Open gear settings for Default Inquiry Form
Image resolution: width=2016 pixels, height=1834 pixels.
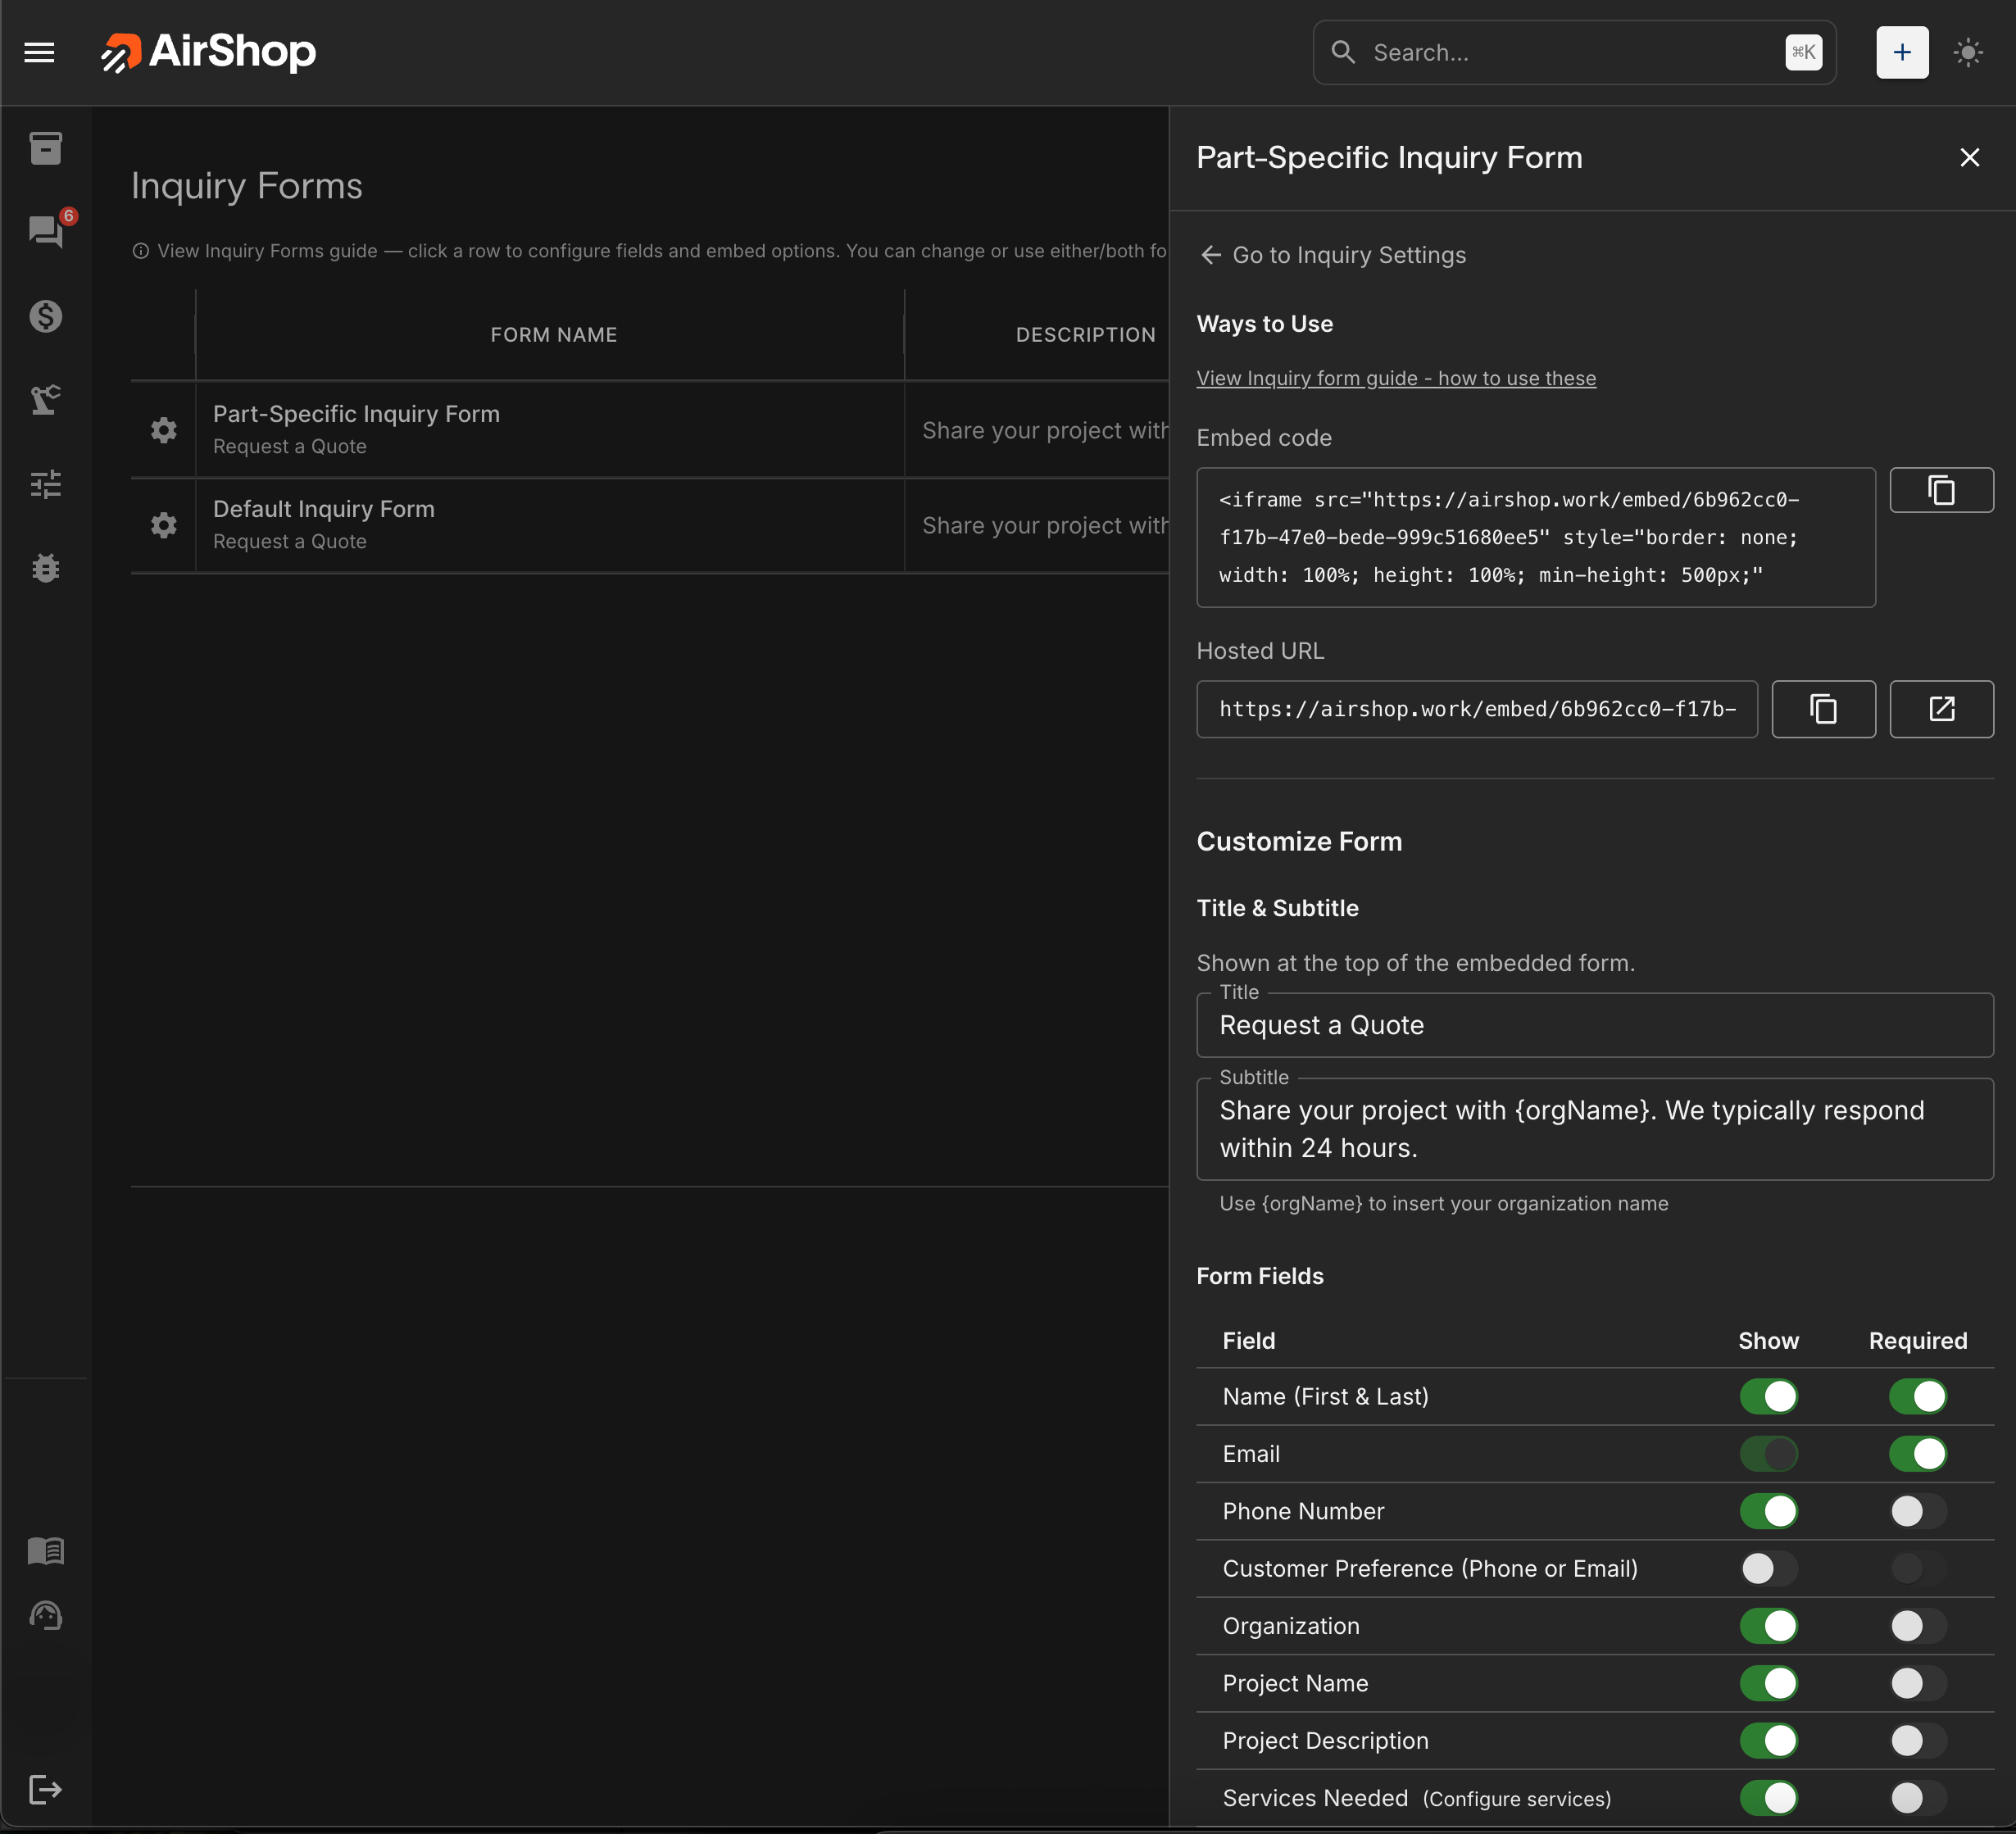pyautogui.click(x=163, y=525)
